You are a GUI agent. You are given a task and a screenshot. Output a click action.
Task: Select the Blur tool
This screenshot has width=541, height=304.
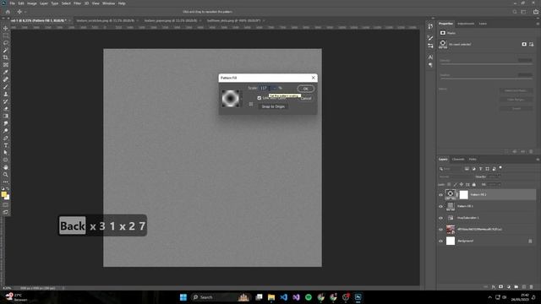(x=6, y=123)
